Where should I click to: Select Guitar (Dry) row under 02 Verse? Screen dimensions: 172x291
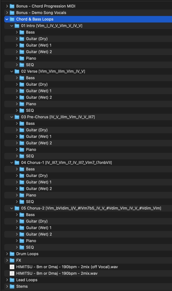coord(88,84)
